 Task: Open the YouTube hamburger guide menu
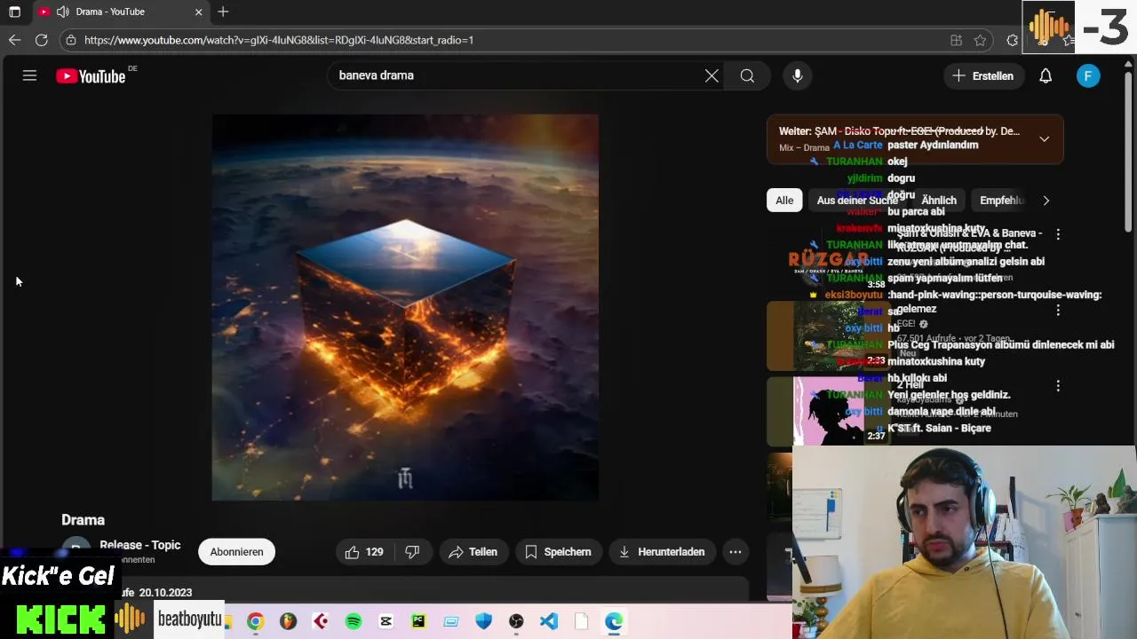29,76
